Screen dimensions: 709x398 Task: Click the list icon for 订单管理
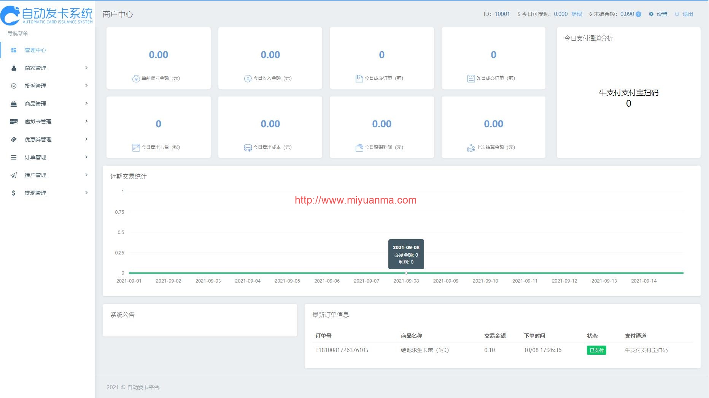click(14, 157)
